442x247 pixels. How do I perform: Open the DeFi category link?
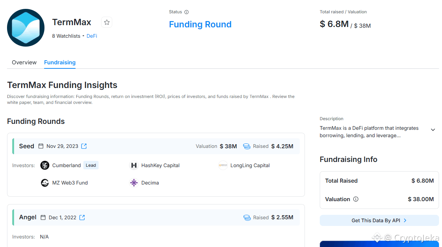[x=92, y=36]
